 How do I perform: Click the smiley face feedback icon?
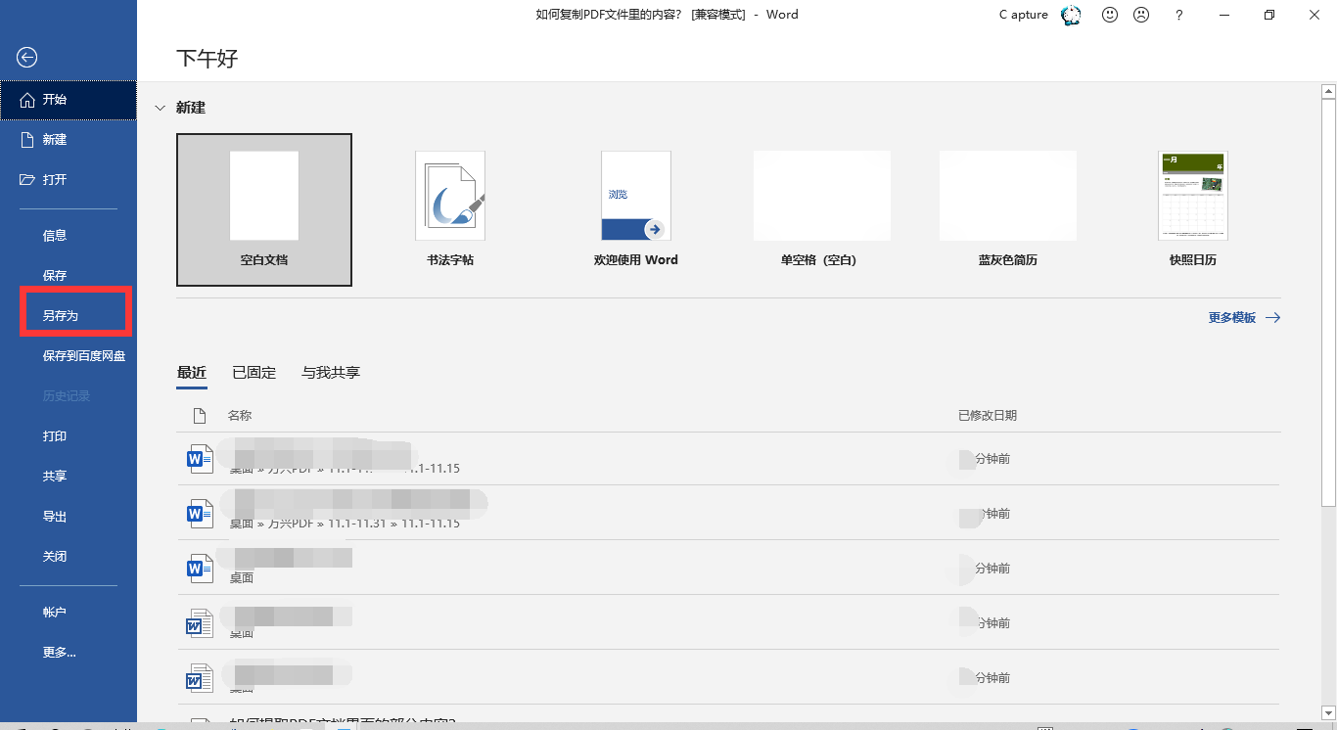pos(1110,15)
